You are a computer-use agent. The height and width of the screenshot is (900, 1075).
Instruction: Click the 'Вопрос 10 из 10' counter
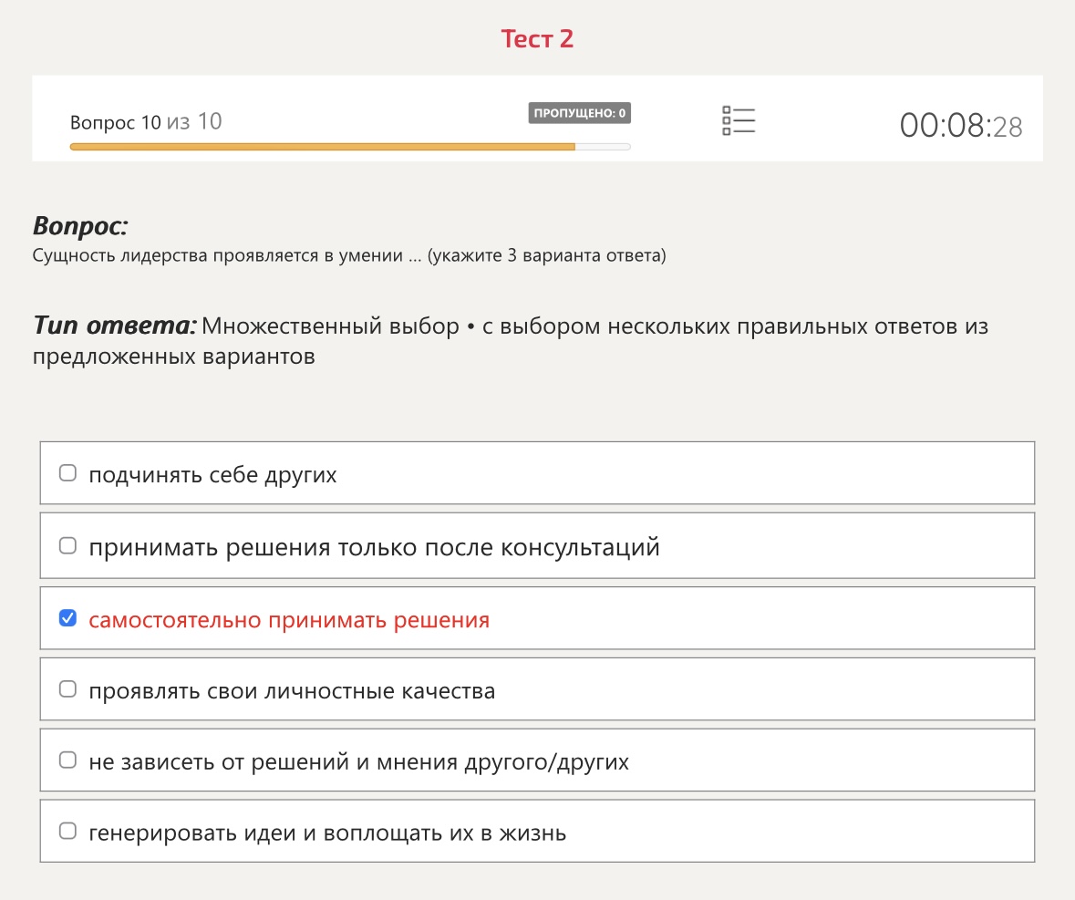click(146, 122)
